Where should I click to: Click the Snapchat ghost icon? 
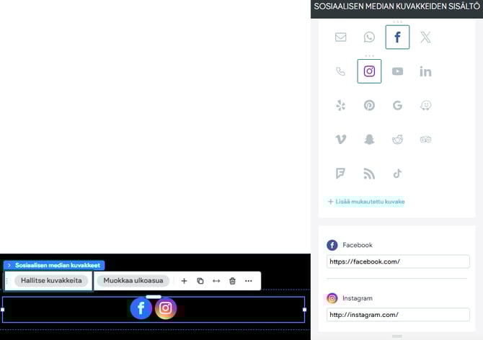369,140
